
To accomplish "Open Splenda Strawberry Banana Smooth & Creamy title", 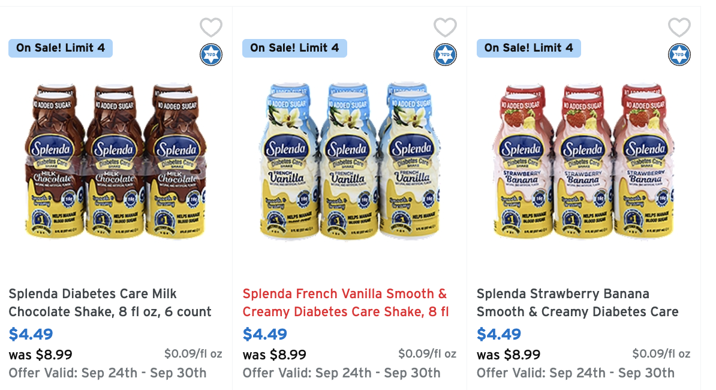I will pyautogui.click(x=577, y=303).
